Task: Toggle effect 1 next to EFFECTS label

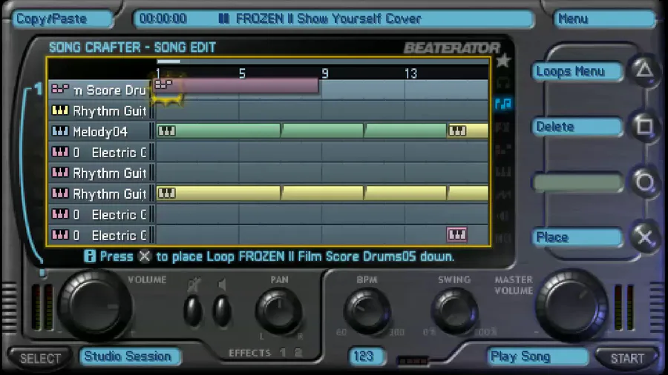Action: click(283, 353)
